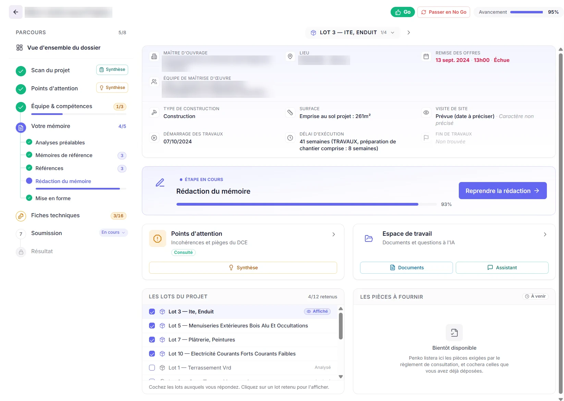Uncheck the Lot 7 Plâtrerie, Peintures checkbox
The width and height of the screenshot is (564, 401).
tap(152, 340)
